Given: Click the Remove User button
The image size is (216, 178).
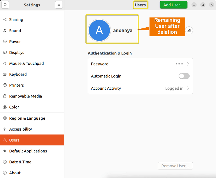Looking at the screenshot, I should pyautogui.click(x=175, y=166).
